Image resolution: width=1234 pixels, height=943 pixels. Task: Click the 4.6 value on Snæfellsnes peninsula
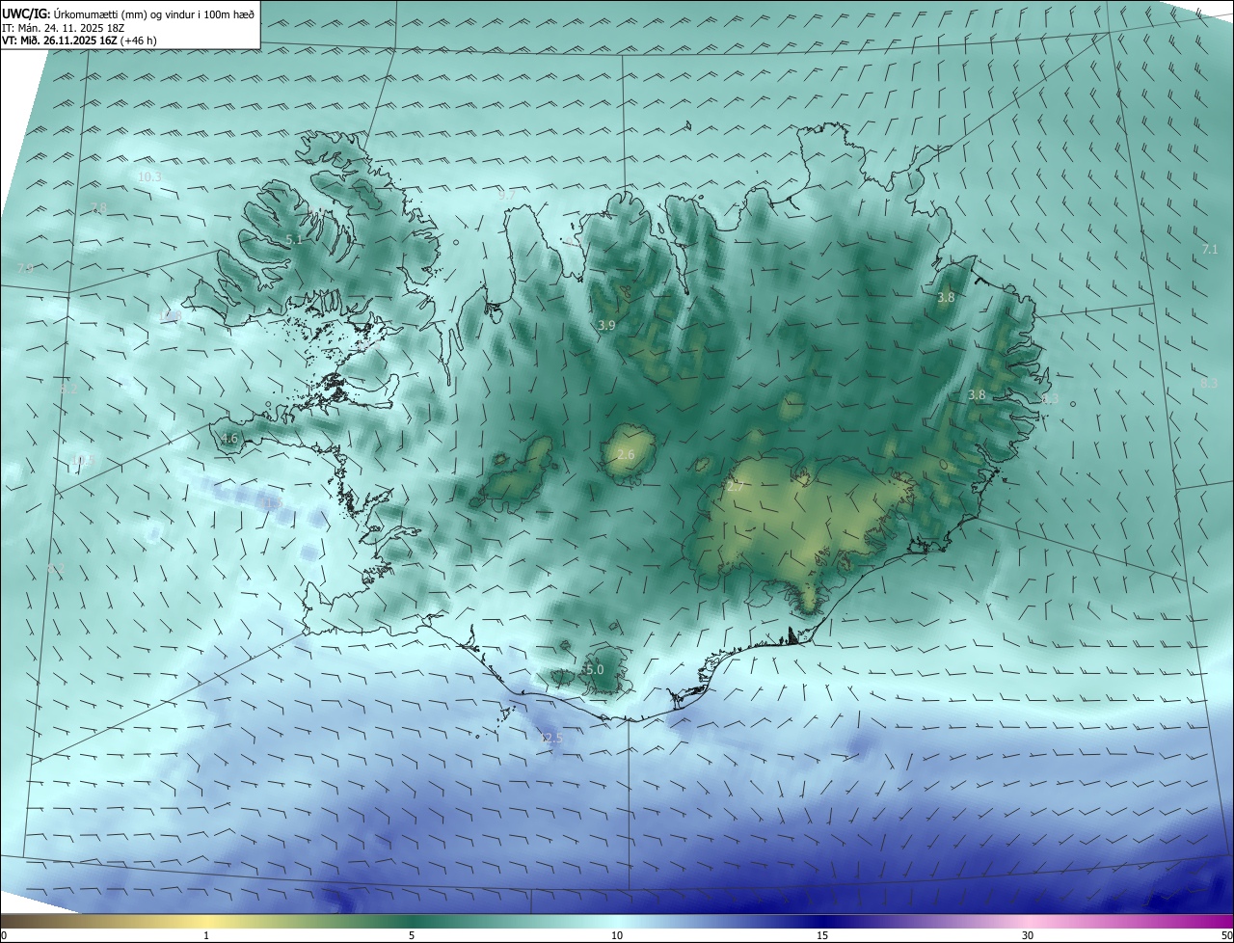coord(229,439)
